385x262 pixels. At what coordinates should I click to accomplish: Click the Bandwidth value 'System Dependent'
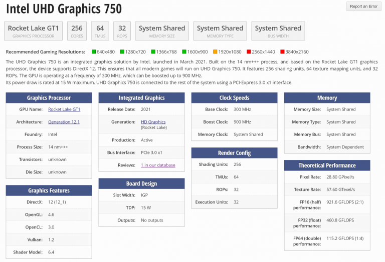(x=345, y=147)
